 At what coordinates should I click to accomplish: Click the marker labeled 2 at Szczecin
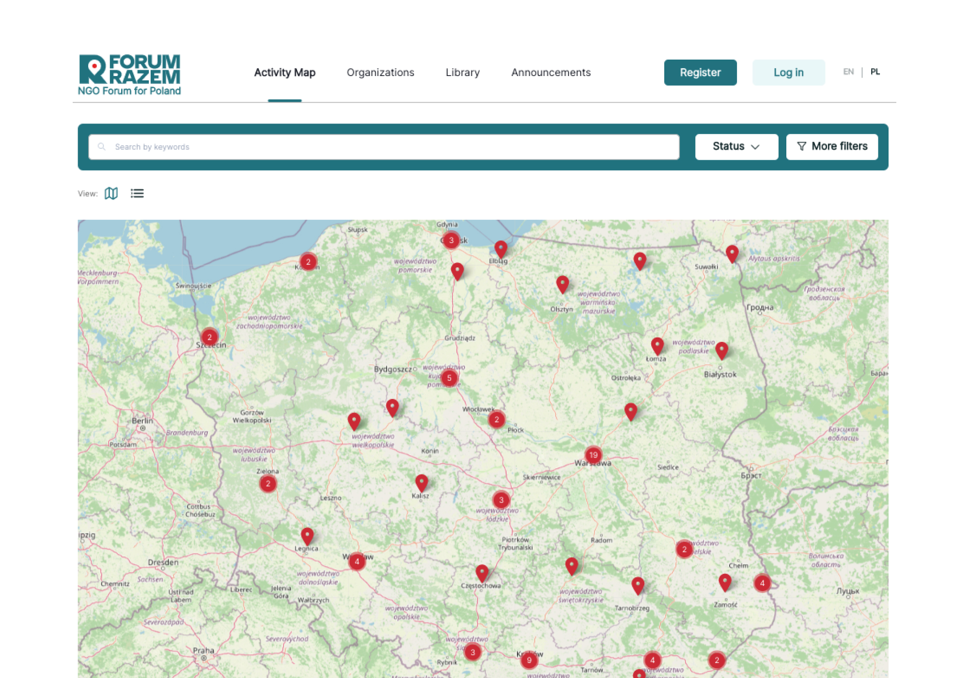click(209, 336)
